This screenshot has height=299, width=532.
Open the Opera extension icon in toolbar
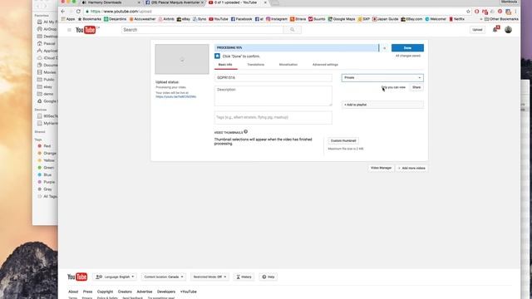point(476,11)
